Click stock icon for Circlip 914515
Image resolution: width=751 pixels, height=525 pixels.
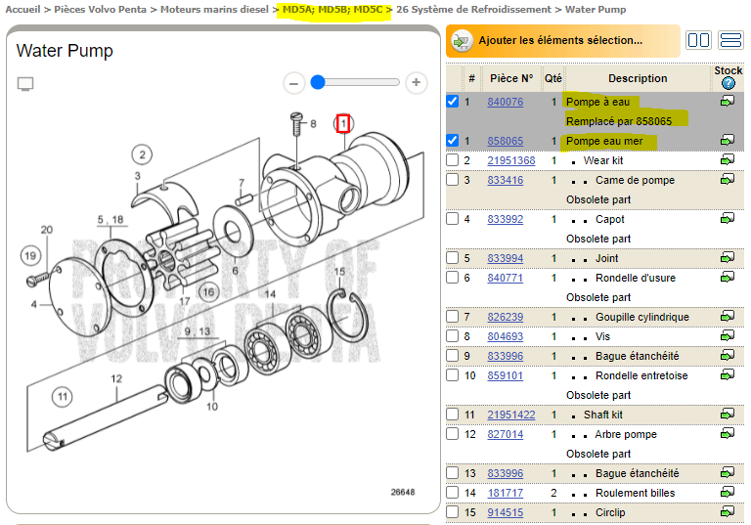728,511
